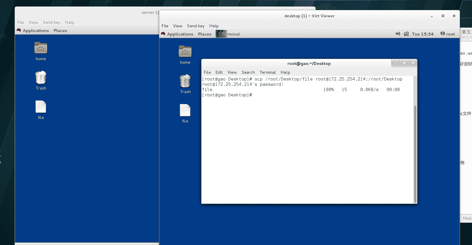Open the home folder icon in desktop (1) window
Viewport: 472px width, 245px height.
(185, 52)
